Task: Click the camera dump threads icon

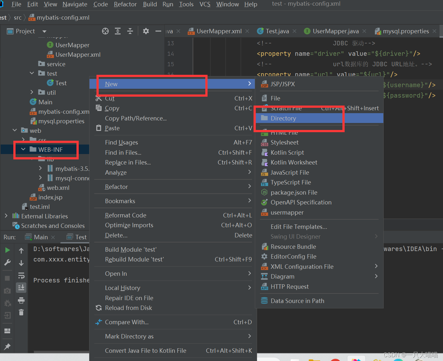Action: [x=7, y=291]
